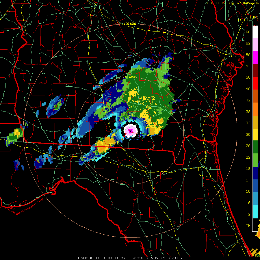Click the "9 NOV 25 22:06" timestamp
The width and height of the screenshot is (260, 260).
pyautogui.click(x=164, y=258)
